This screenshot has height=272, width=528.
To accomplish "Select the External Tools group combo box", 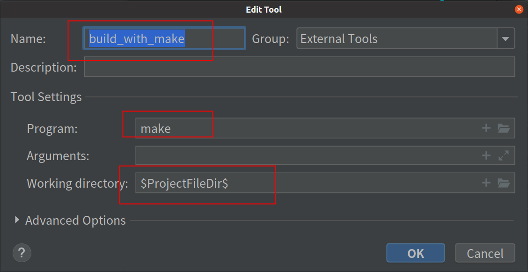I will coord(405,39).
